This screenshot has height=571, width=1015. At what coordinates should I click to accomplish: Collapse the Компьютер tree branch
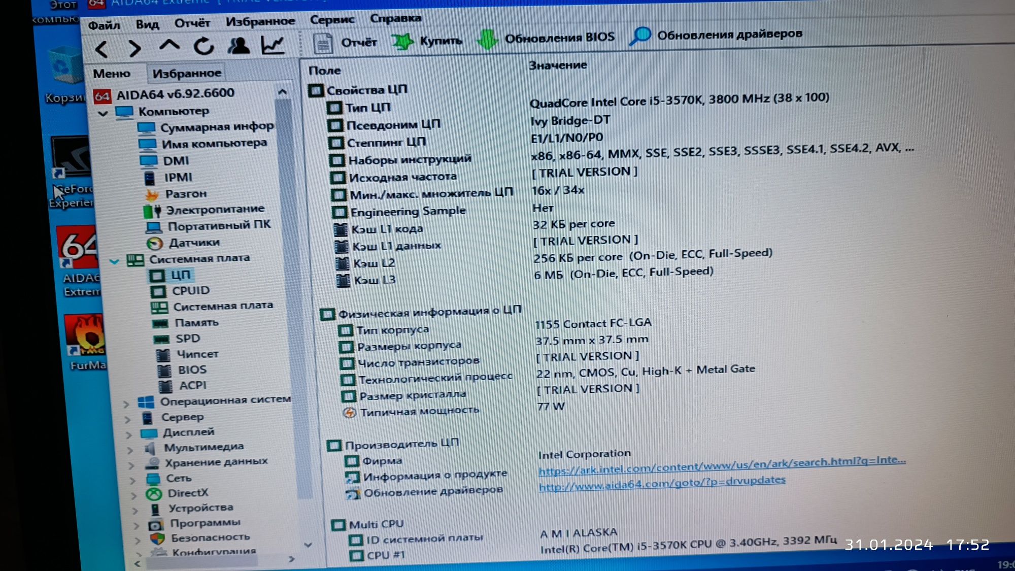coord(103,113)
